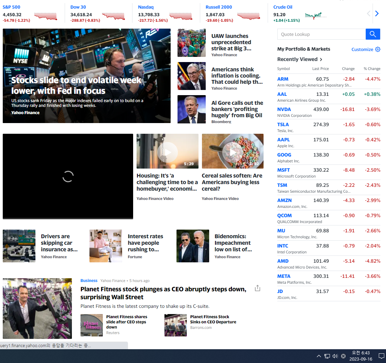Viewport: 386px width, 363px height.
Task: Open the NVDA ticker symbol
Action: tap(284, 109)
